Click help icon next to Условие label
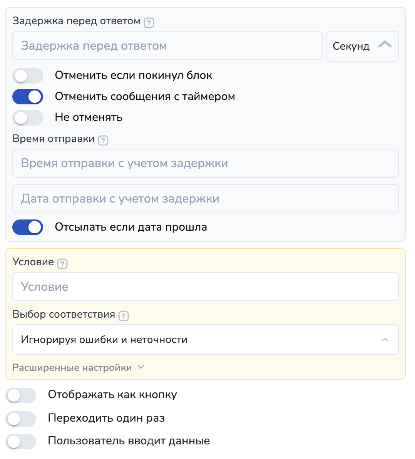 coord(62,264)
